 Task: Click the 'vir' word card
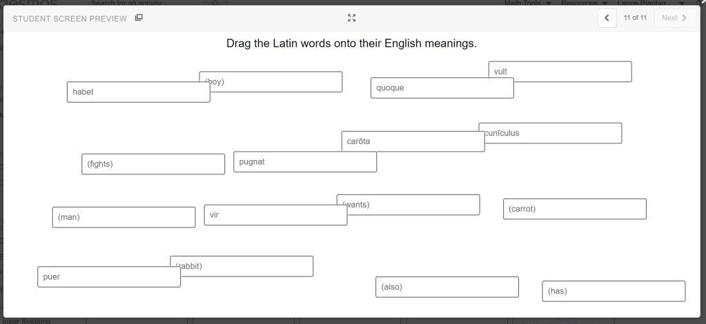pos(275,215)
